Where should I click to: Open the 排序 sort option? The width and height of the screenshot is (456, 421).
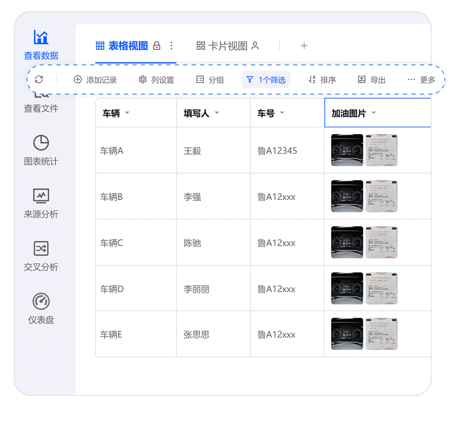[x=322, y=80]
